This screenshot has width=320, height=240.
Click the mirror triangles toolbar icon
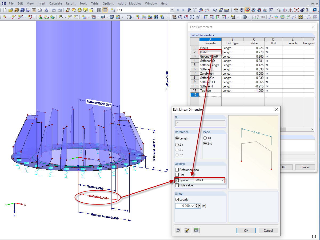(290, 10)
